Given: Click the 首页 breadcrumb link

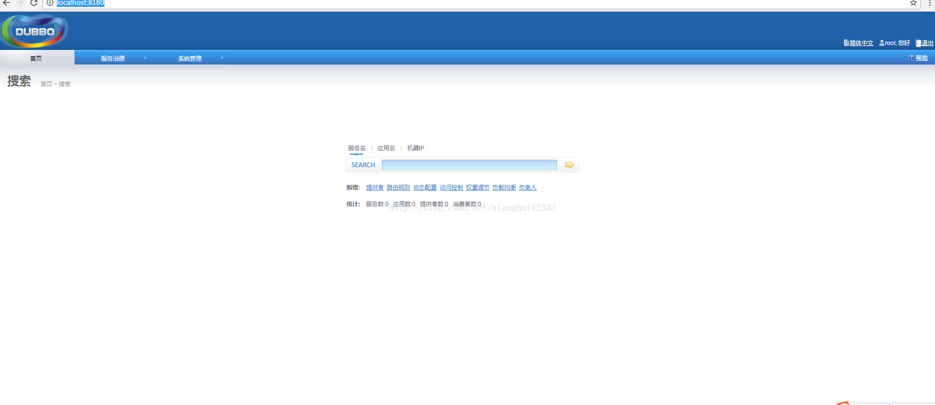Looking at the screenshot, I should (47, 84).
